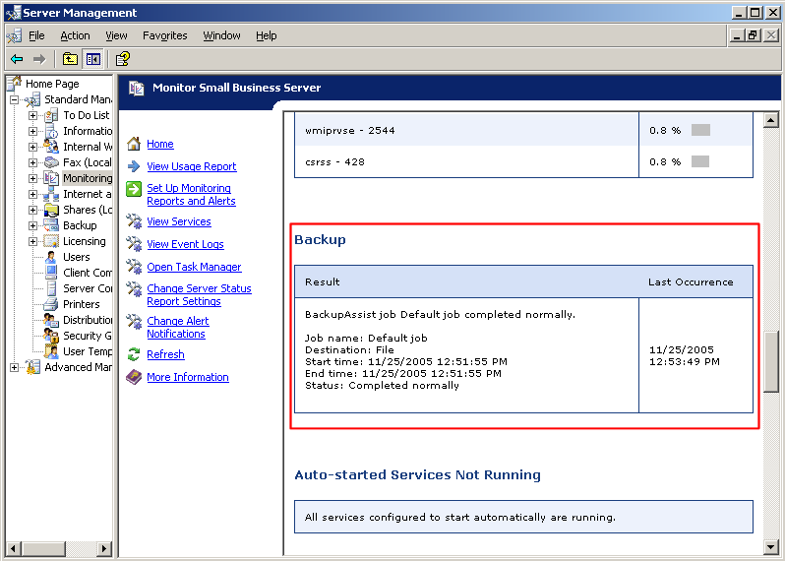Click the To Do List tree icon

pos(51,115)
